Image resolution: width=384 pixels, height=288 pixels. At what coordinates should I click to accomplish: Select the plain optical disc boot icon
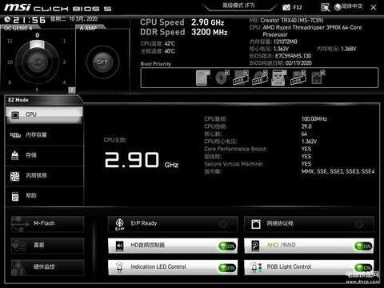coord(222,78)
